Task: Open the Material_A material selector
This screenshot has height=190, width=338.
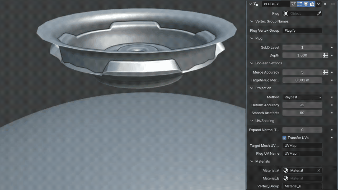Action: pyautogui.click(x=302, y=170)
